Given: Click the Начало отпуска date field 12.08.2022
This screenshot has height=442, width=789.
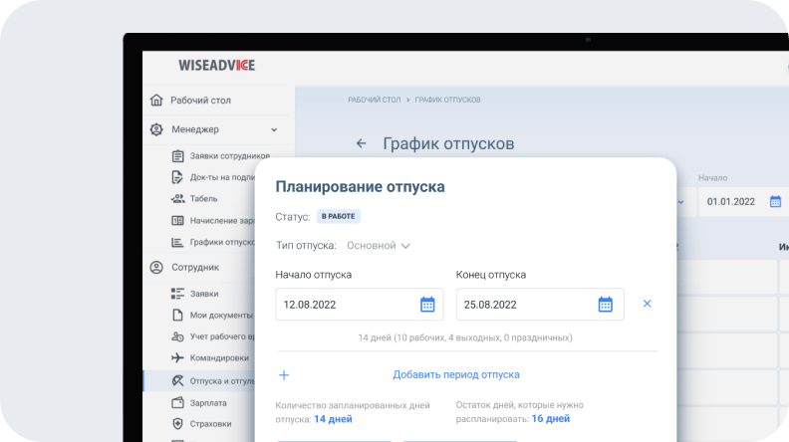Looking at the screenshot, I should pyautogui.click(x=360, y=305).
